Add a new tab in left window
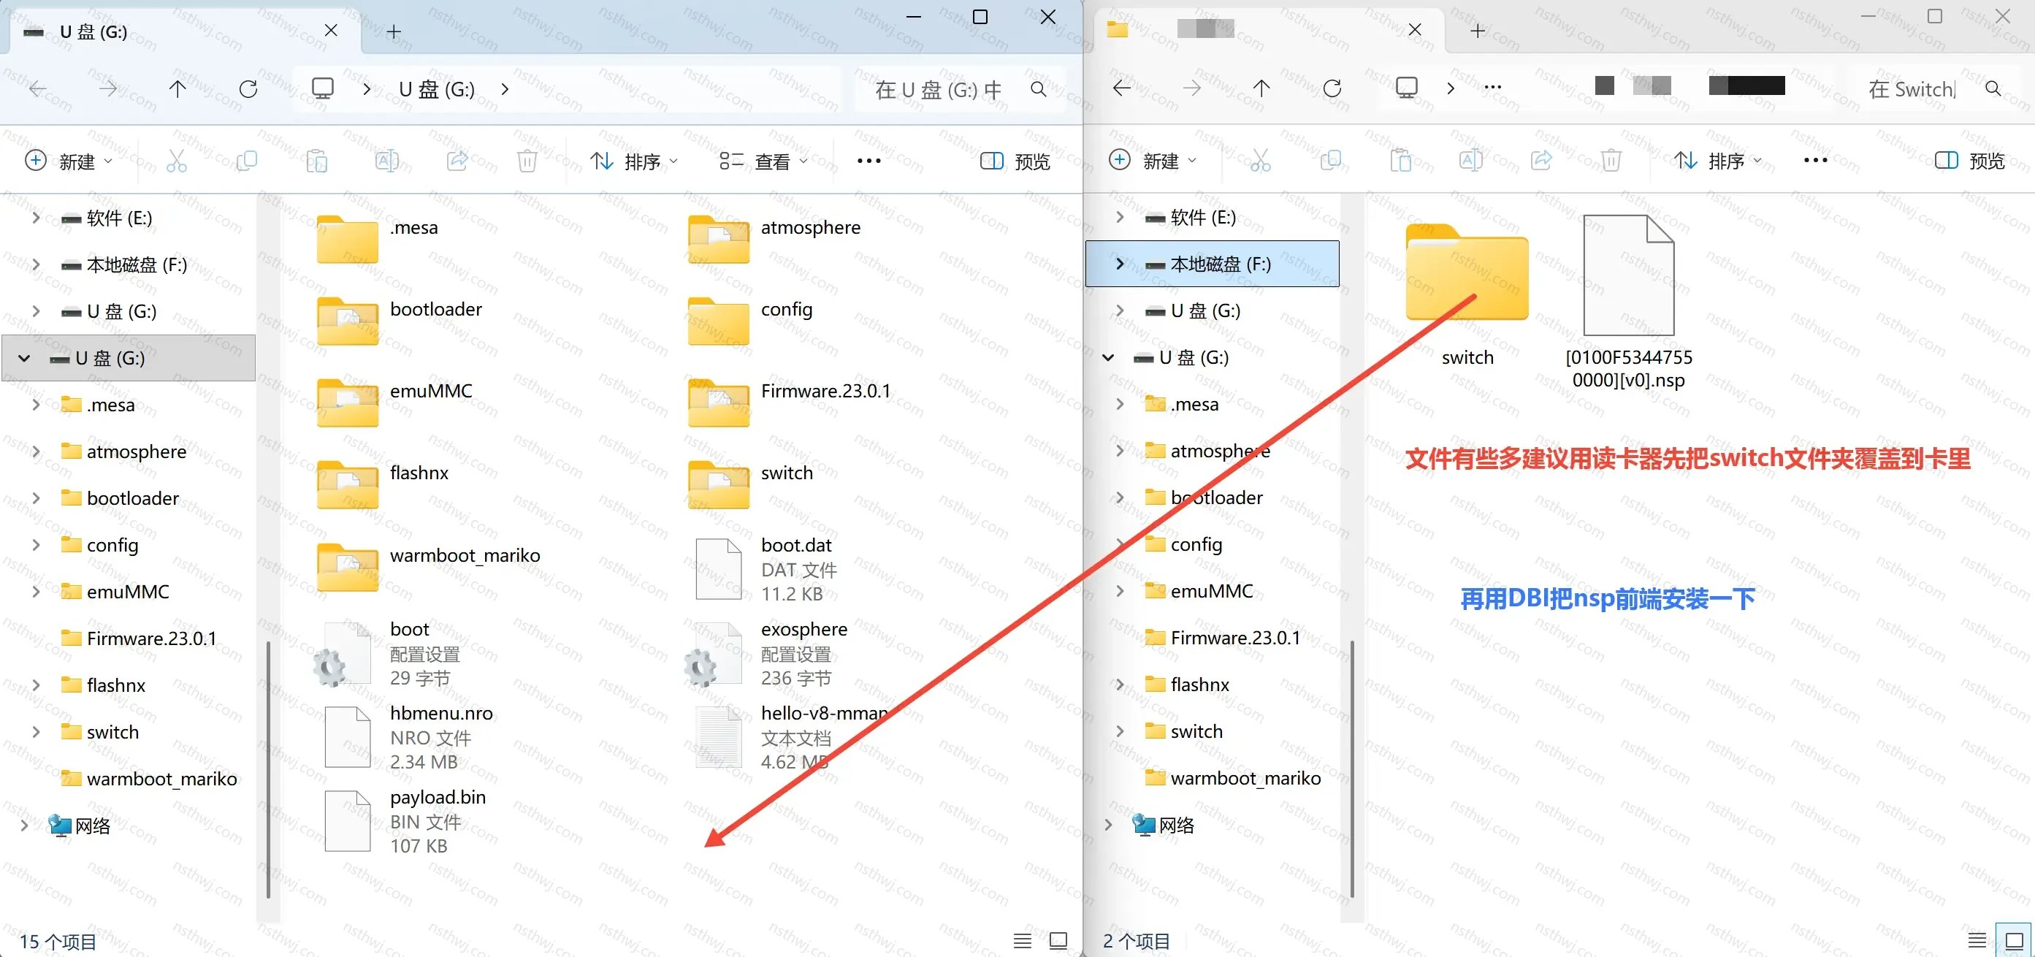 [394, 31]
